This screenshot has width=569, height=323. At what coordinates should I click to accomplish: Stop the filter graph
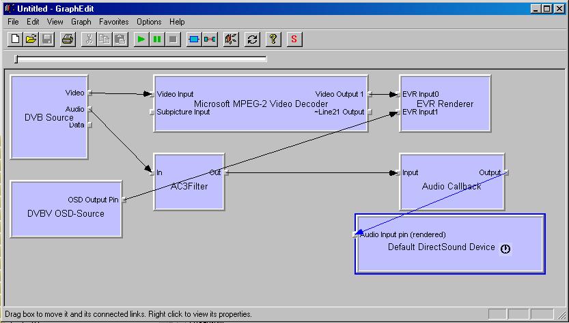click(x=173, y=39)
